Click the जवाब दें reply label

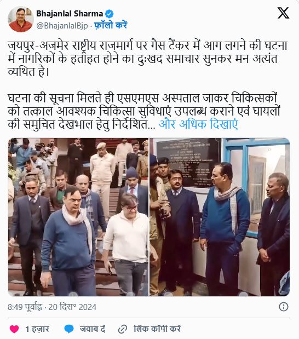click(x=93, y=329)
